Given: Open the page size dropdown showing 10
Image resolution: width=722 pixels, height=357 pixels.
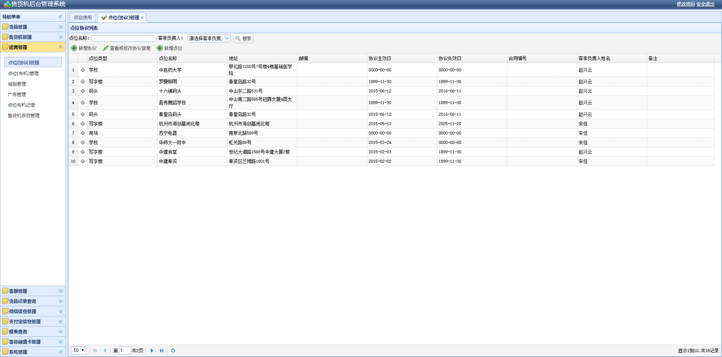Looking at the screenshot, I should [x=79, y=350].
